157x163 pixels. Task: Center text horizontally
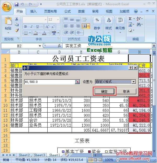[72, 26]
